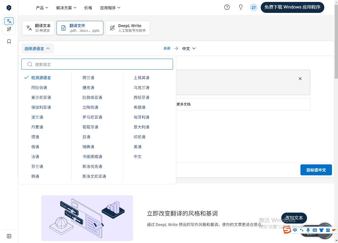The image size is (338, 243).
Task: Switch to the 翻译文件 tab
Action: (80, 28)
